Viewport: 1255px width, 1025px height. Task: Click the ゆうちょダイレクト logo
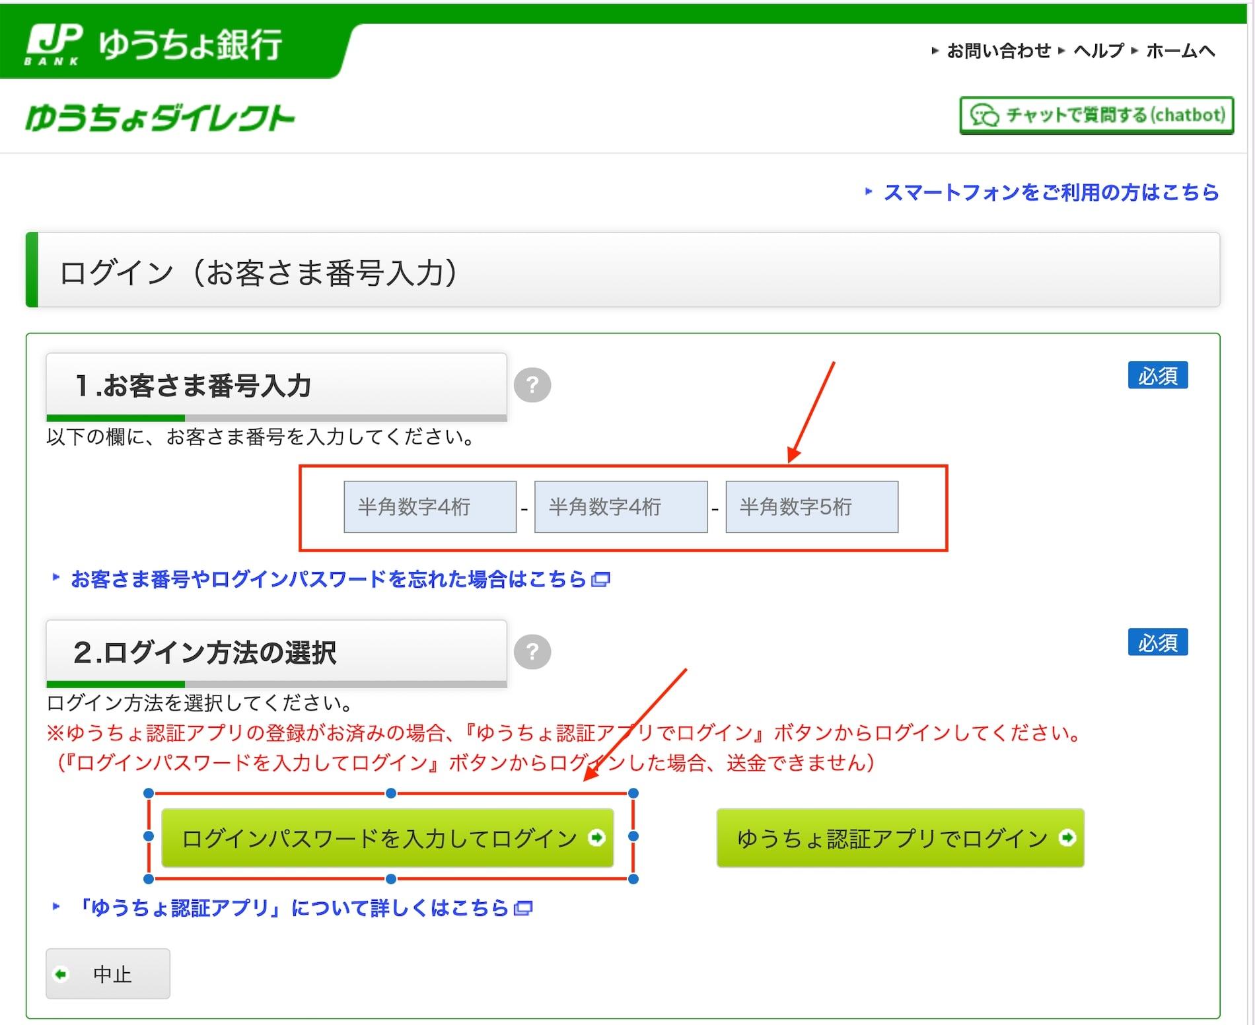pyautogui.click(x=160, y=119)
